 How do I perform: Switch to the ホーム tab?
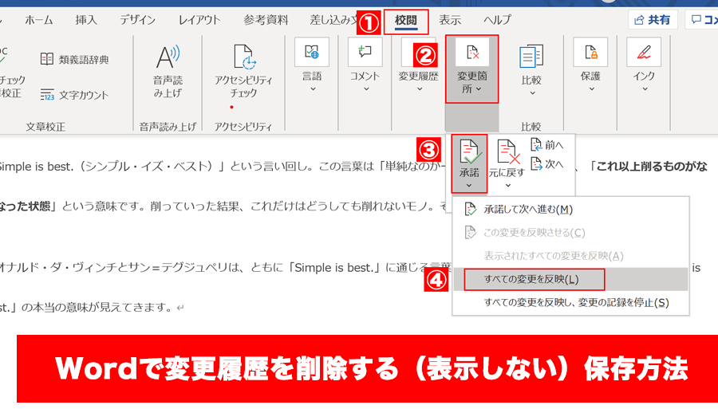point(39,20)
